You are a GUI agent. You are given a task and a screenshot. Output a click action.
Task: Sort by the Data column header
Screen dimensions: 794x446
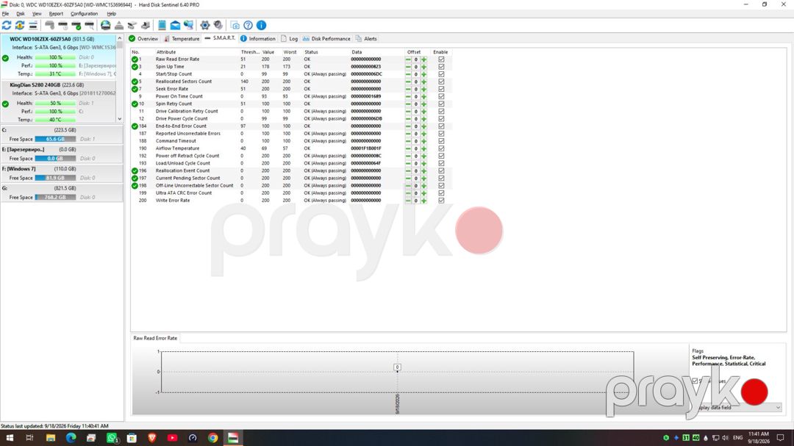coord(357,52)
